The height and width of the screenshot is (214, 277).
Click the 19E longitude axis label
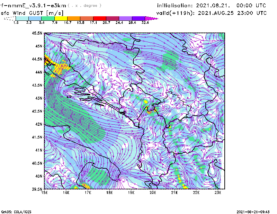click(131, 193)
